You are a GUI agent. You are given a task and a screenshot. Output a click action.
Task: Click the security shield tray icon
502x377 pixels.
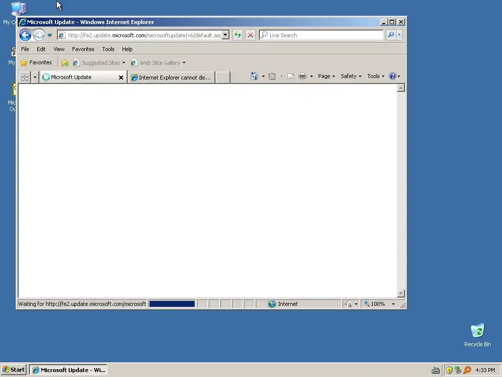[449, 370]
